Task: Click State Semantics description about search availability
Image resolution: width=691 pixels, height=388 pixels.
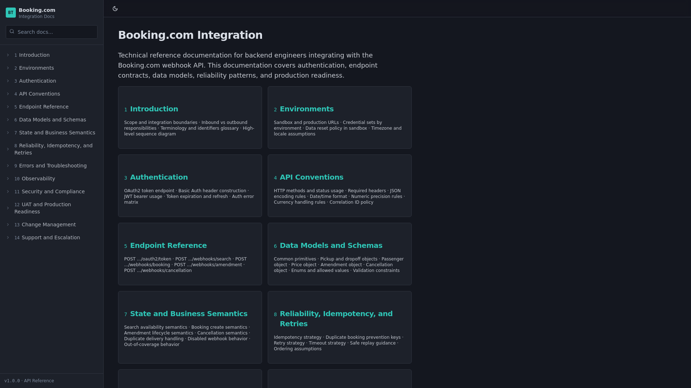Action: [x=188, y=336]
